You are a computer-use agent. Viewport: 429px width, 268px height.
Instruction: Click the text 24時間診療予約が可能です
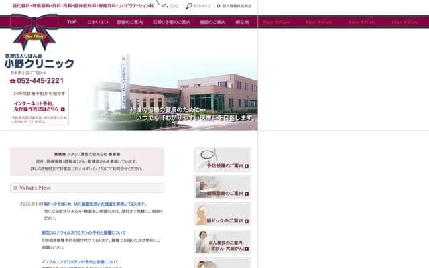coord(40,94)
